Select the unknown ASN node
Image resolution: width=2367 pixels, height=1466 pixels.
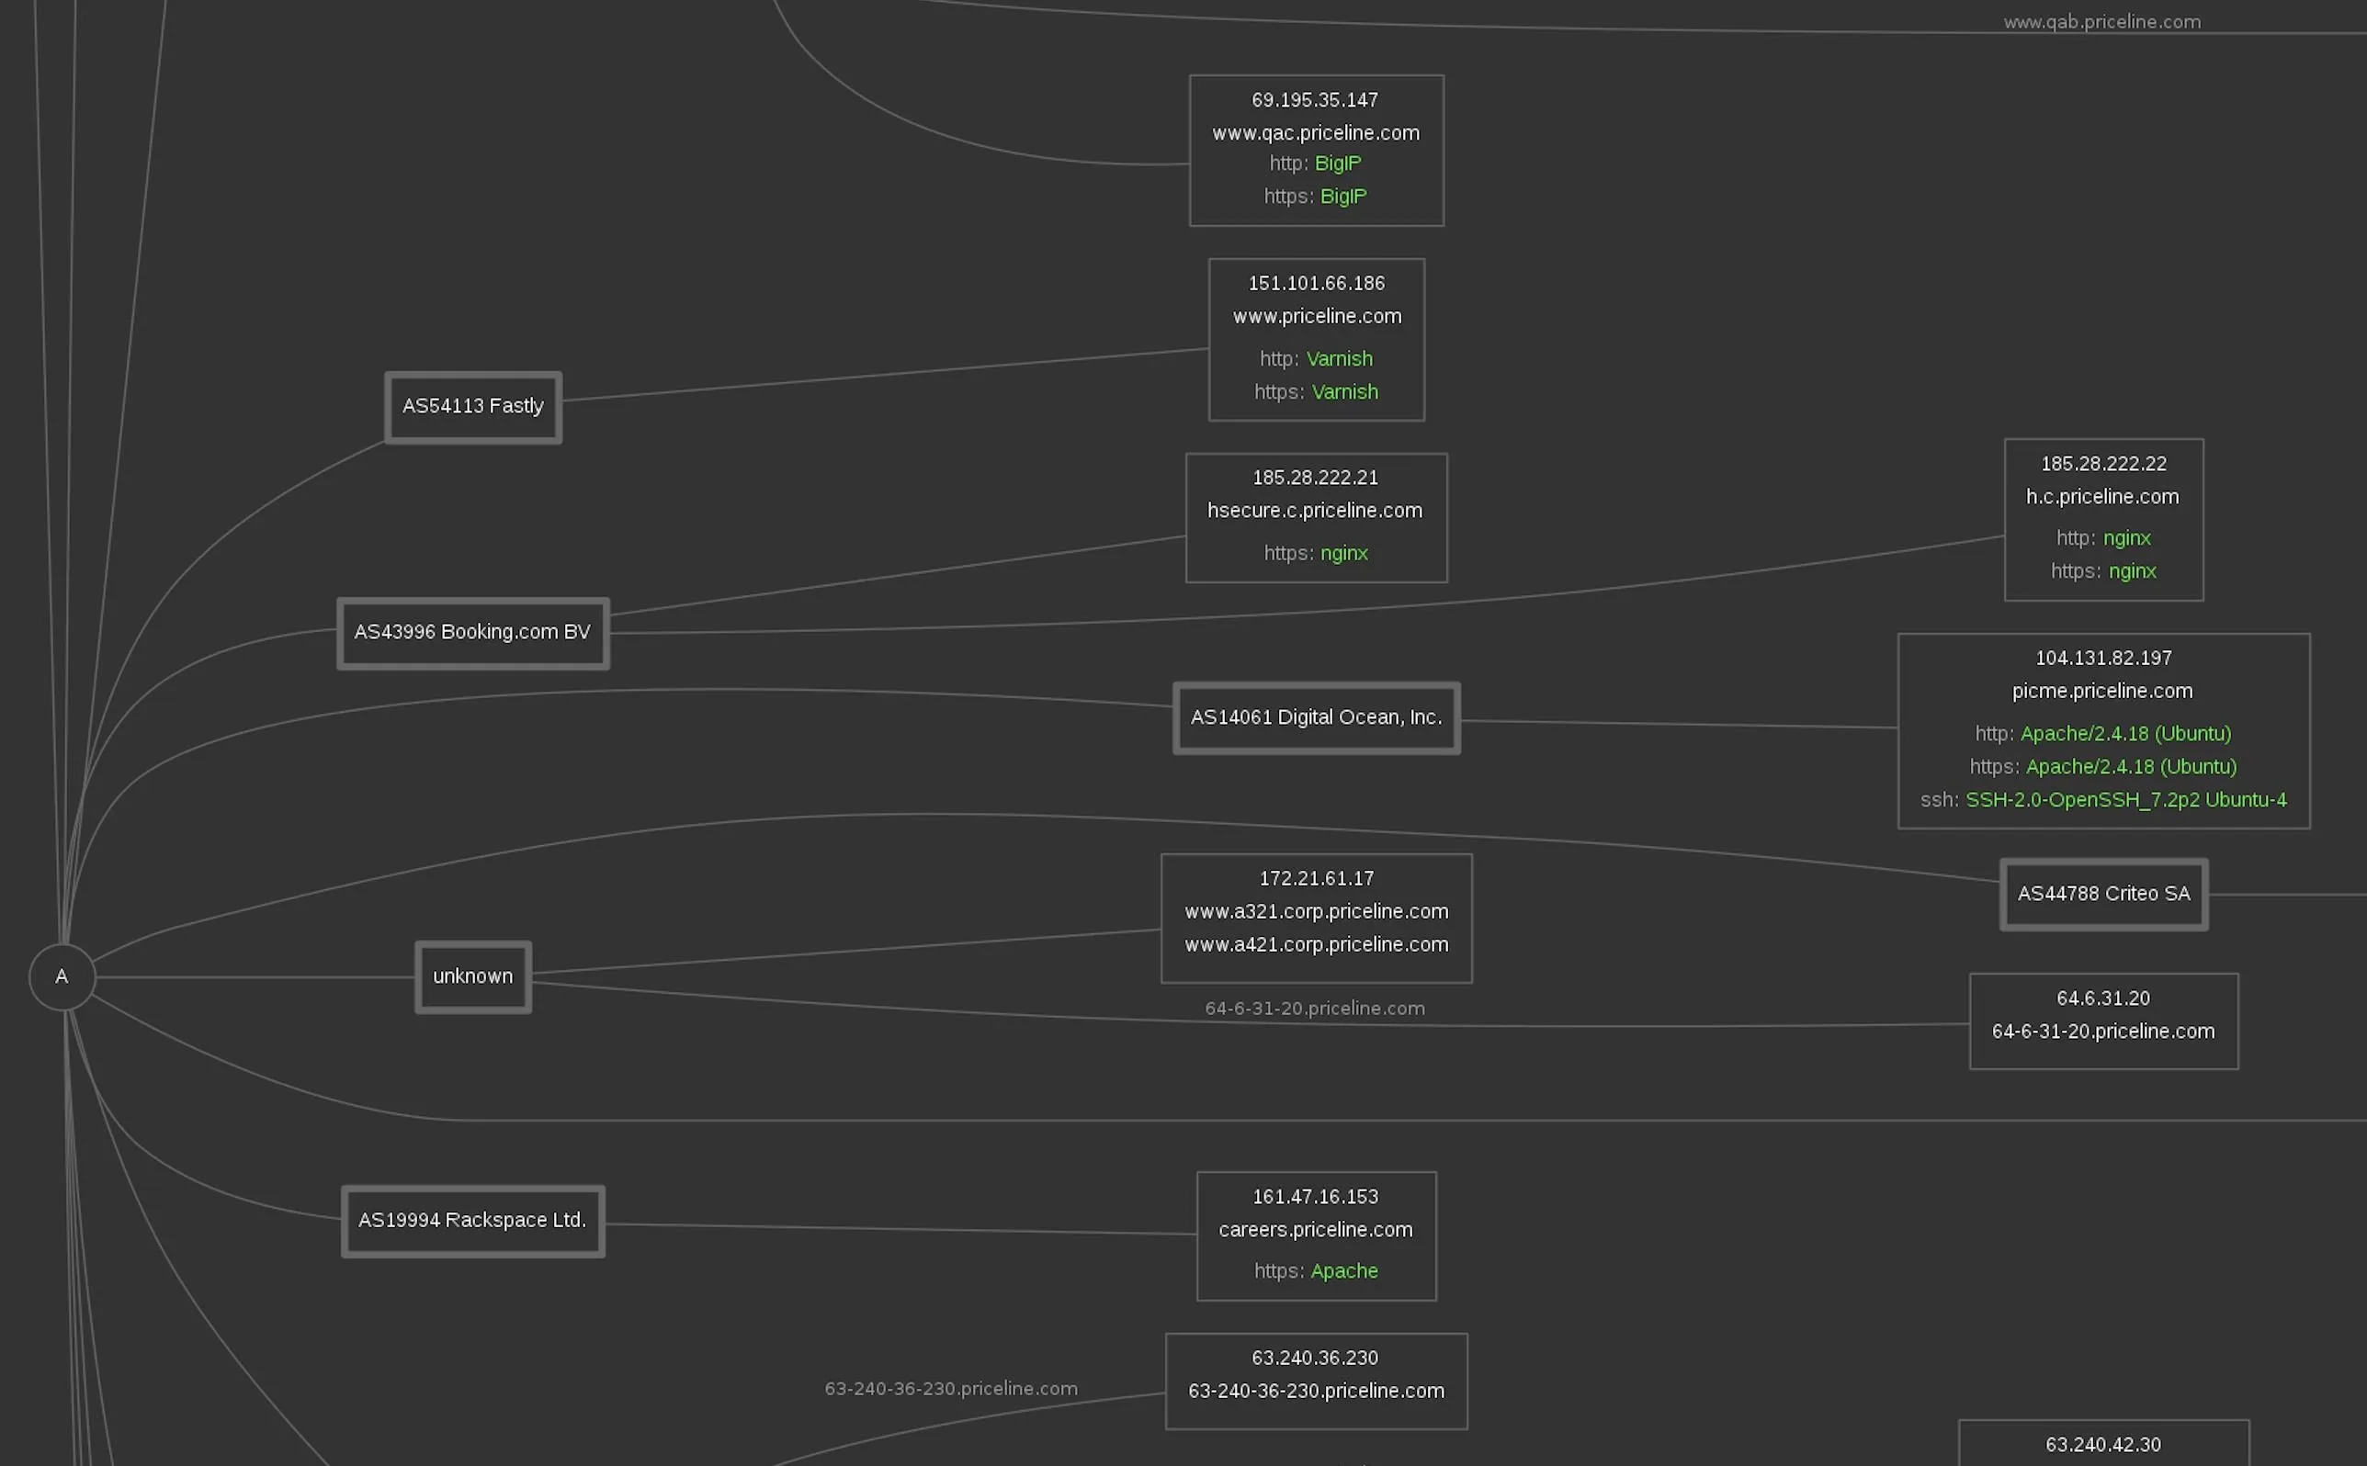tap(473, 976)
